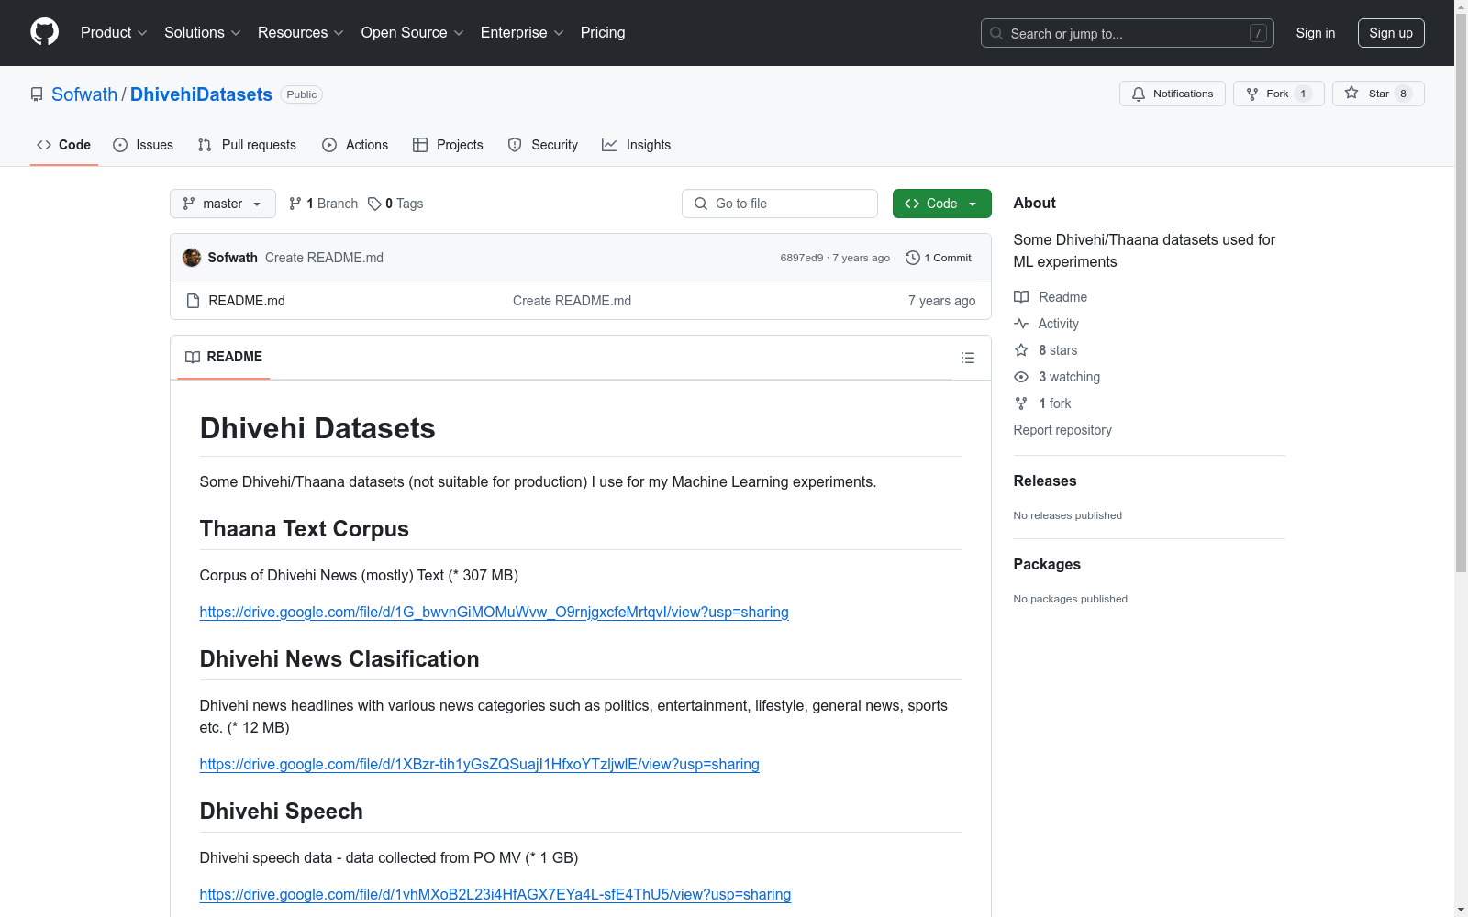This screenshot has width=1468, height=917.
Task: Switch to the Projects tab
Action: [x=448, y=145]
